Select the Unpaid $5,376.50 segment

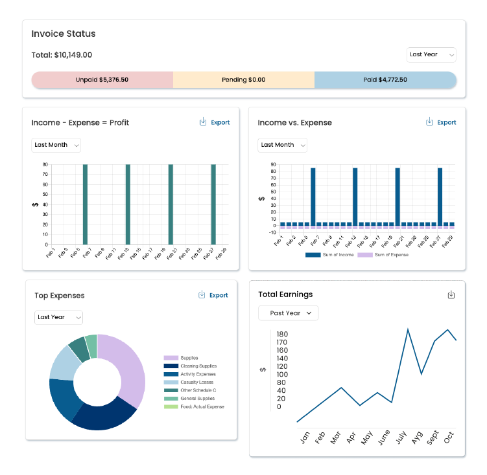(102, 80)
